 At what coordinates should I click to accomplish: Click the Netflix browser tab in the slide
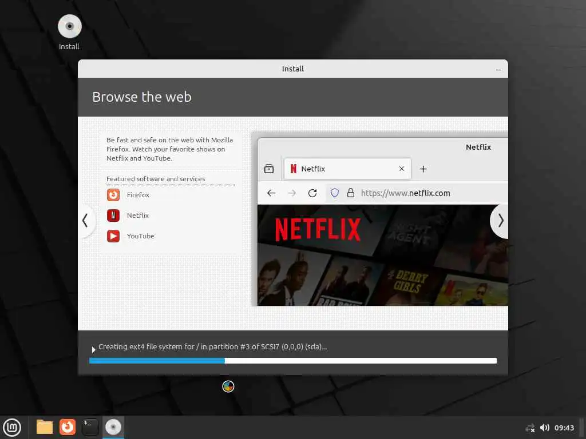(347, 169)
